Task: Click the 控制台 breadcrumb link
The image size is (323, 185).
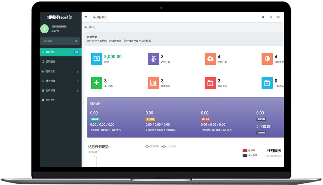Action: [90, 27]
